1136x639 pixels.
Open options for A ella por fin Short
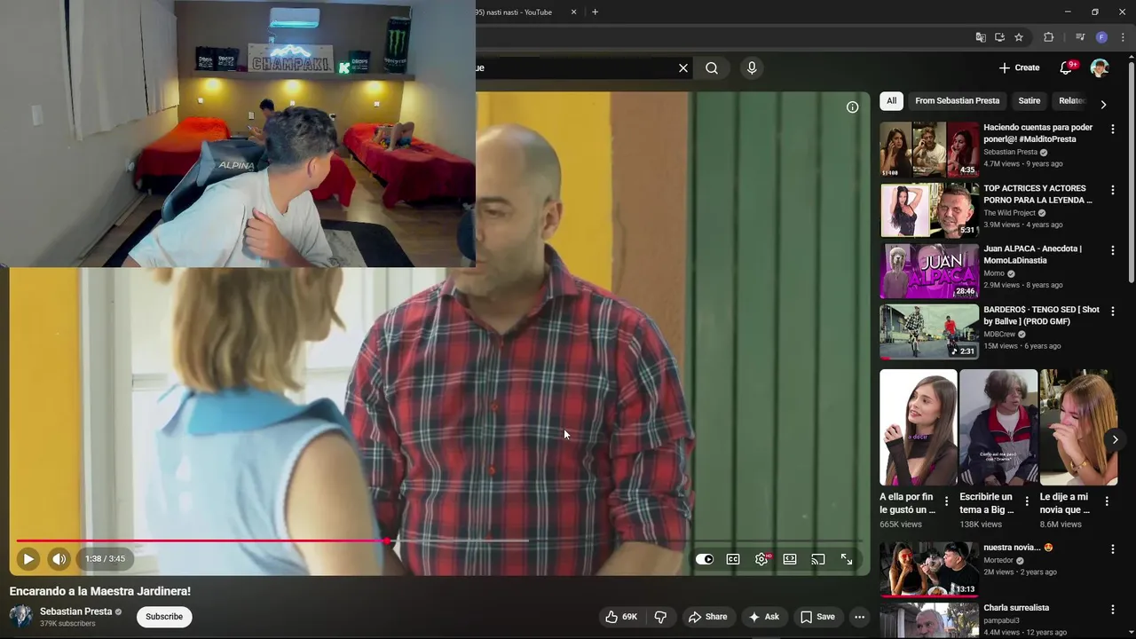(946, 501)
